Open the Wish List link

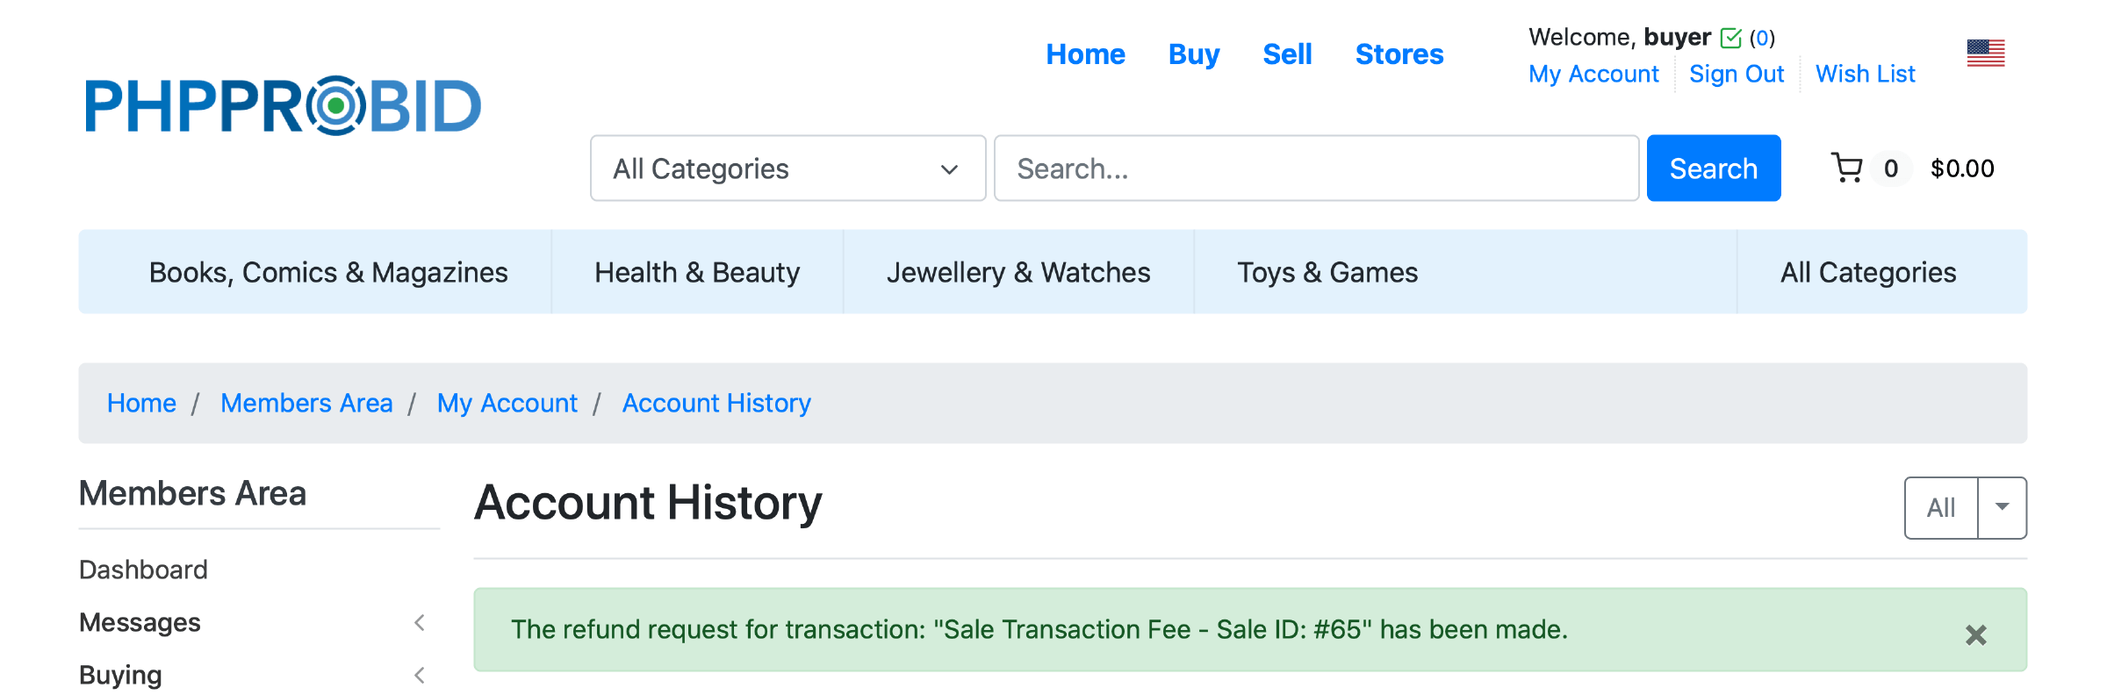(x=1865, y=75)
